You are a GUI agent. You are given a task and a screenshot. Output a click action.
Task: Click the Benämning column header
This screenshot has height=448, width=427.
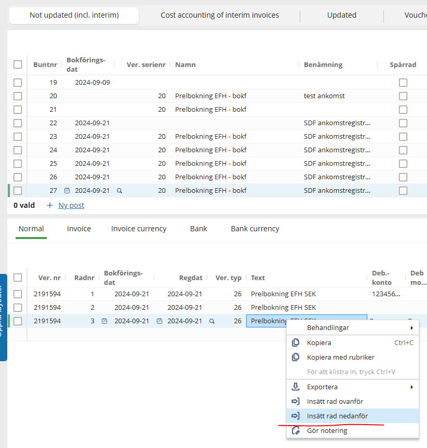click(323, 64)
